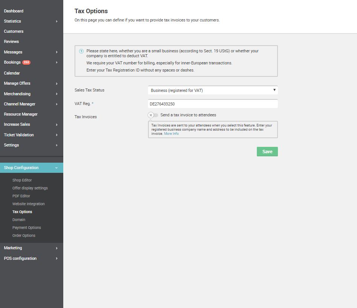
Task: Click the Messages chevron arrow icon
Action: pyautogui.click(x=57, y=52)
